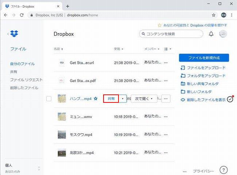Open ファイル リクエスト in sidebar
237x175 pixels.
(27, 80)
